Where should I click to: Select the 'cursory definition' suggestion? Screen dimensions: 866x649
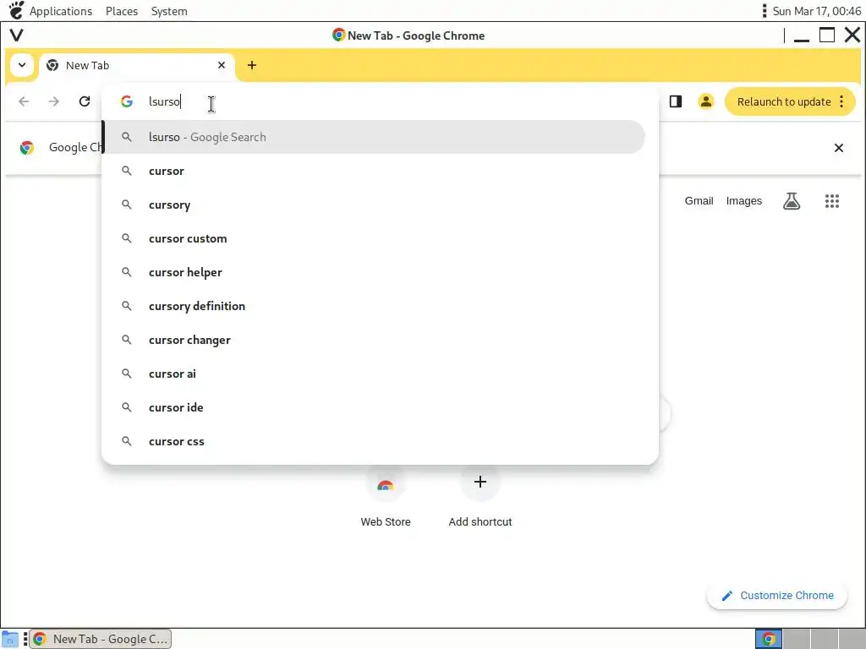coord(375,306)
